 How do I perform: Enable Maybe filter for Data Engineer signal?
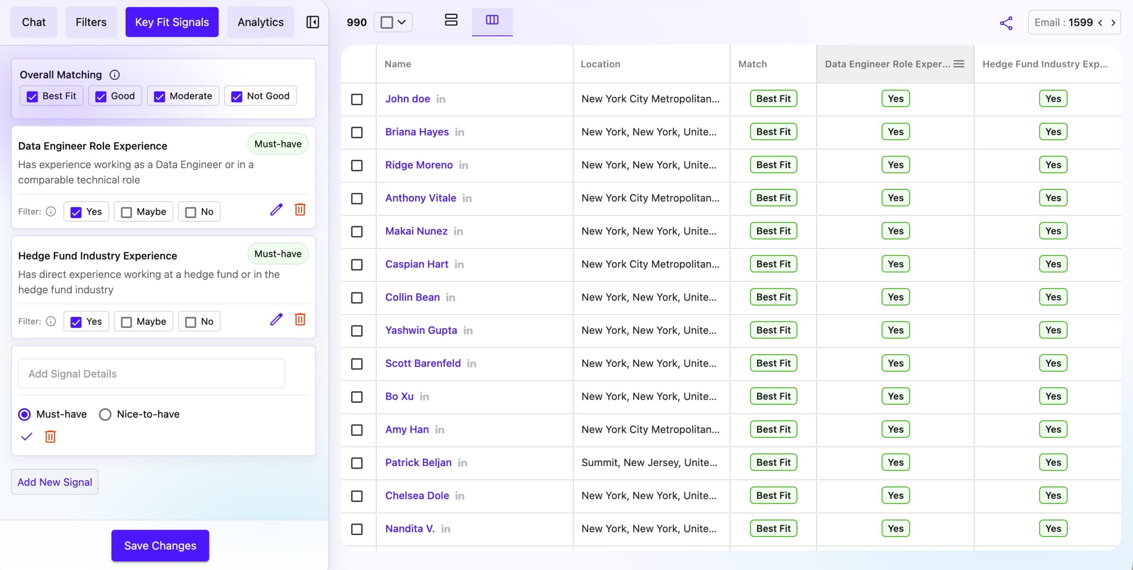[127, 212]
